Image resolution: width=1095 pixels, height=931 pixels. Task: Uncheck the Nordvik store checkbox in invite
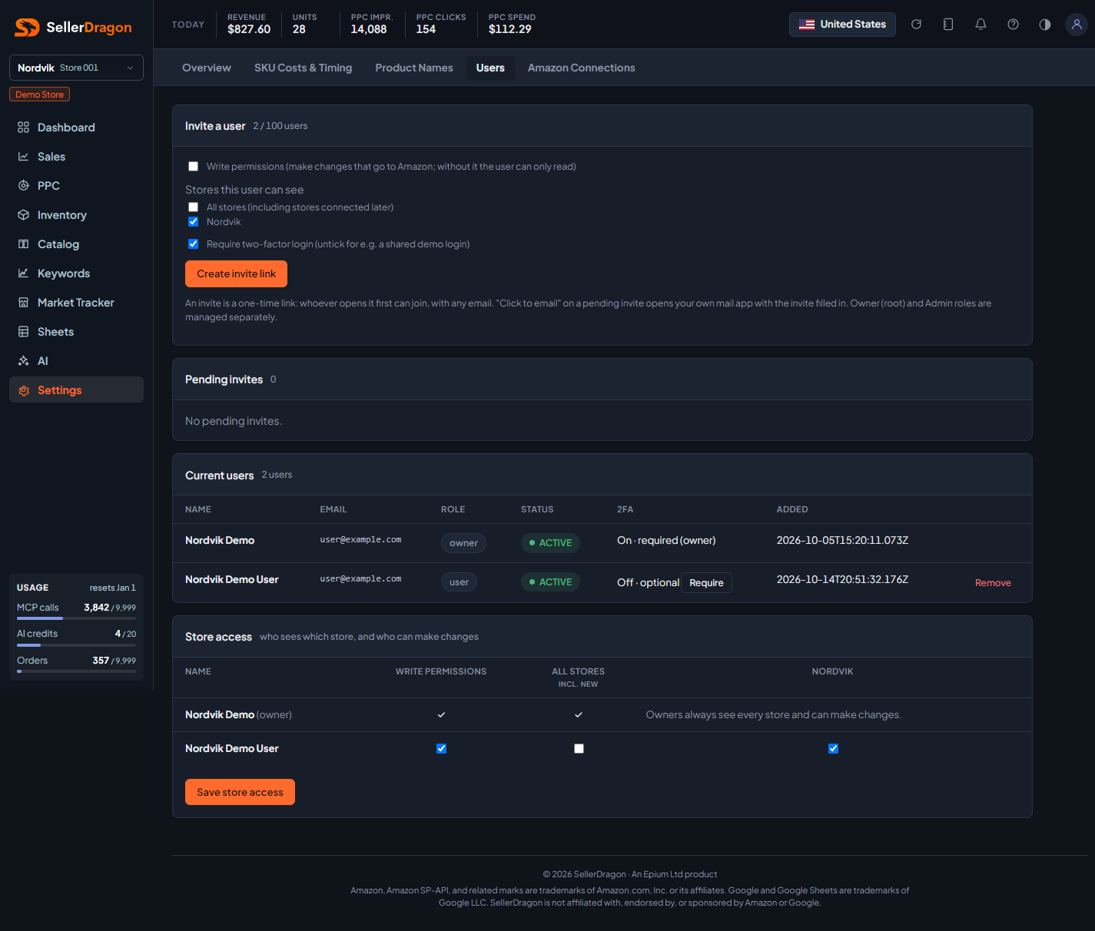[x=194, y=222]
